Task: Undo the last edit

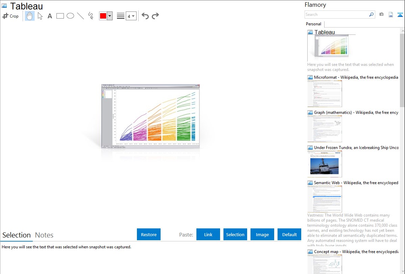Action: tap(145, 16)
